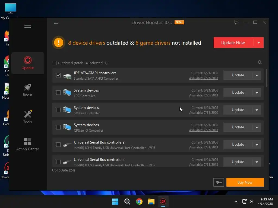
Task: Check the SM Bus Controller checkbox
Action: (58, 110)
